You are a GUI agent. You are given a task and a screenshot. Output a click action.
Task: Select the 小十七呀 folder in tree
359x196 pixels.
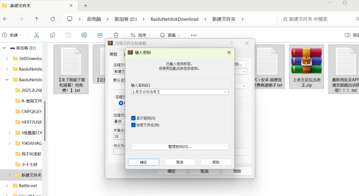click(26, 165)
